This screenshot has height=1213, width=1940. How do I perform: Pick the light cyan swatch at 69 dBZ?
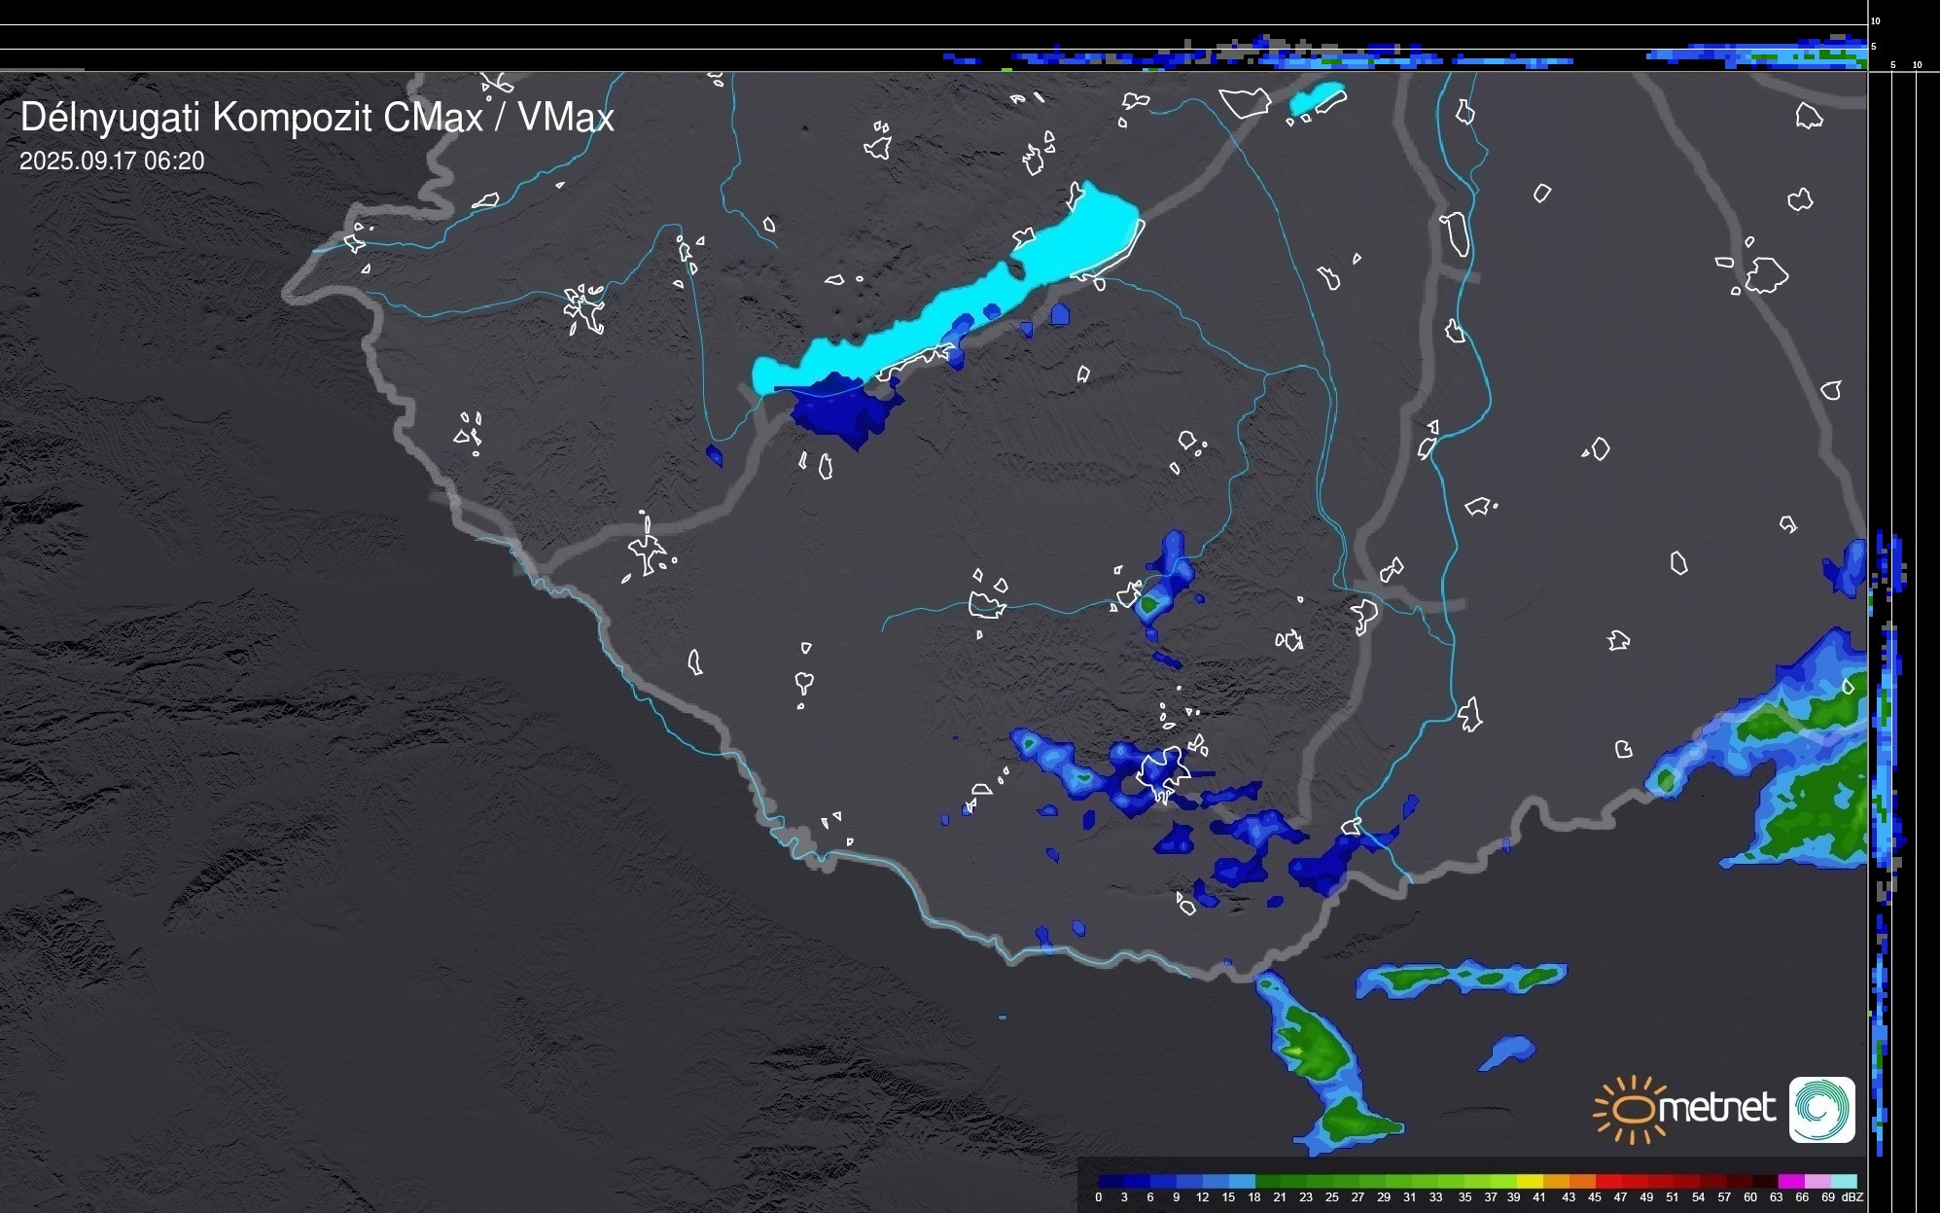1843,1181
